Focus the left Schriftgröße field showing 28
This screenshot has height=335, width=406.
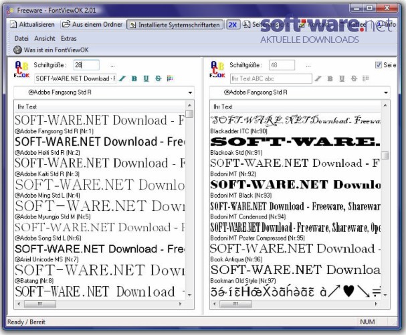86,65
